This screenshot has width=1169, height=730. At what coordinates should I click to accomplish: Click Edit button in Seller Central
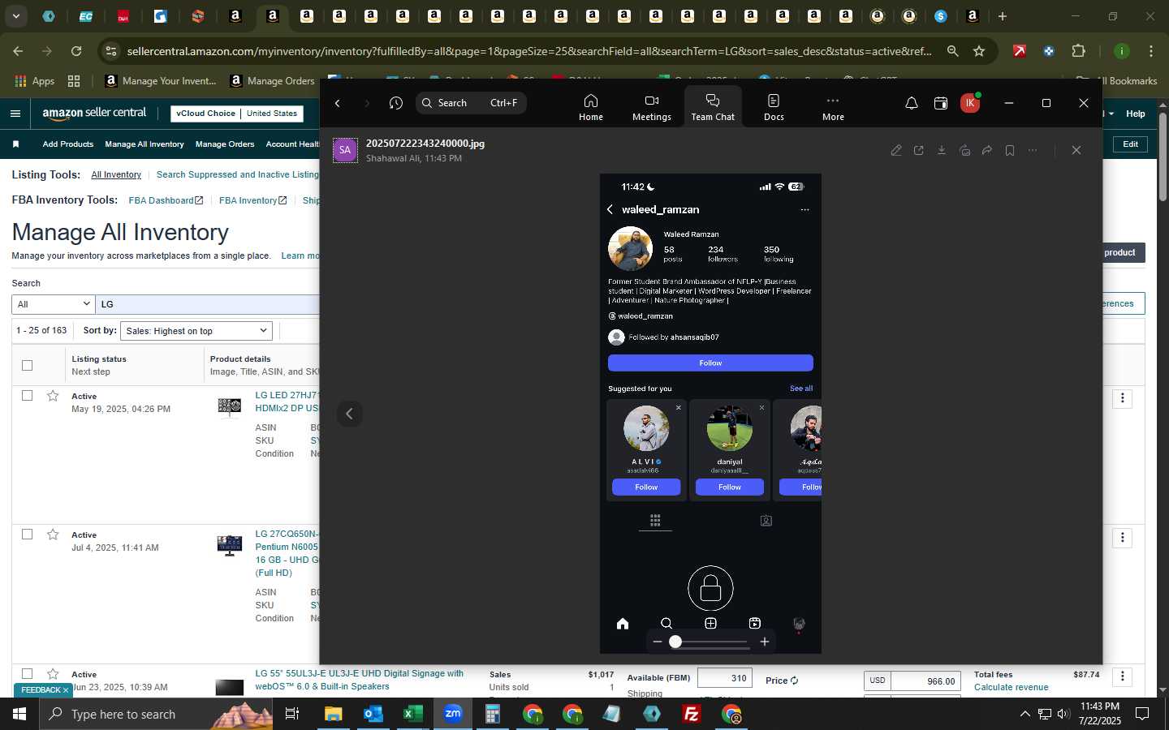click(x=1130, y=144)
